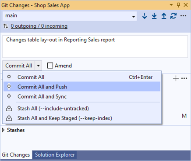Viewport: 191px width, 161px height.
Task: Open the more options ellipsis beside Sync
Action: (183, 16)
